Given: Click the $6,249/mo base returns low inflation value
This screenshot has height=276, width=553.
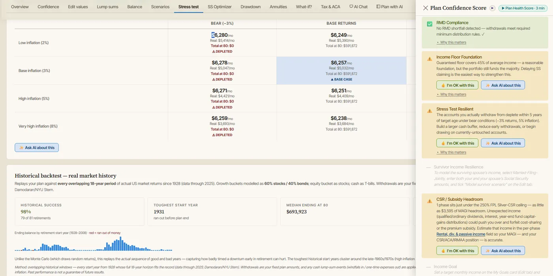Looking at the screenshot, I should coord(341,35).
